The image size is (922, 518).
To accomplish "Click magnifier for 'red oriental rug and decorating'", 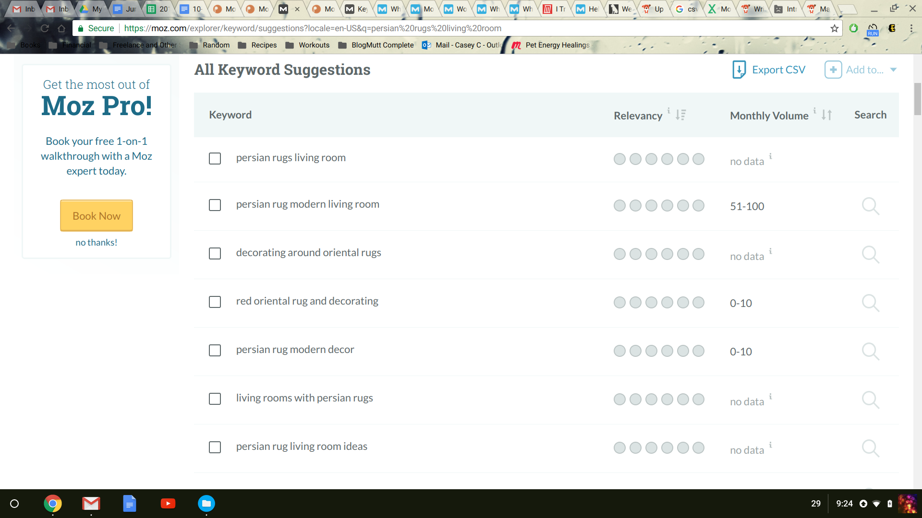I will [870, 303].
